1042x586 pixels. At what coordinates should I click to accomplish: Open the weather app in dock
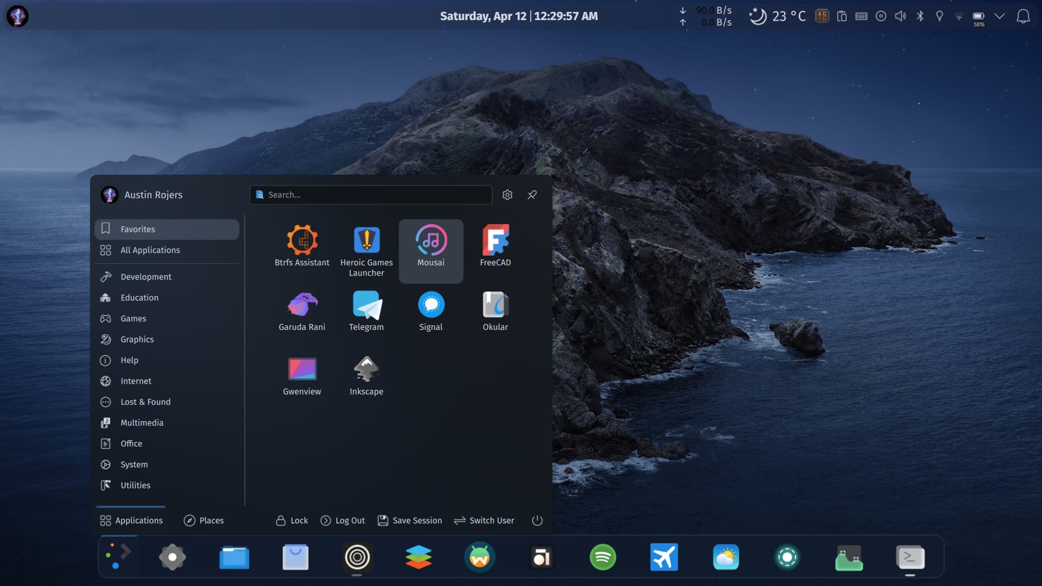(x=726, y=557)
